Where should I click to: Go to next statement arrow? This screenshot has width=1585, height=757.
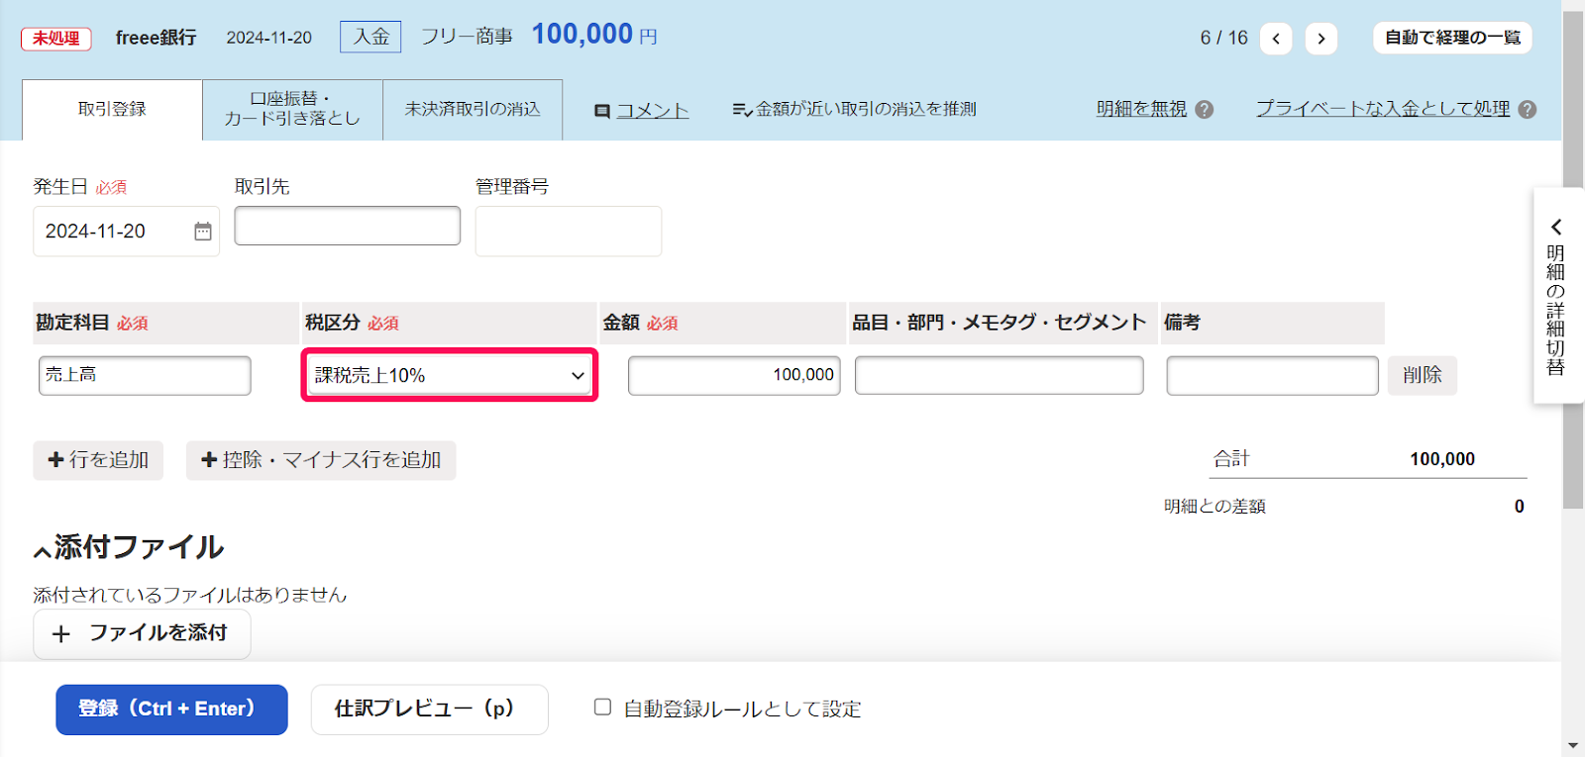(1321, 39)
